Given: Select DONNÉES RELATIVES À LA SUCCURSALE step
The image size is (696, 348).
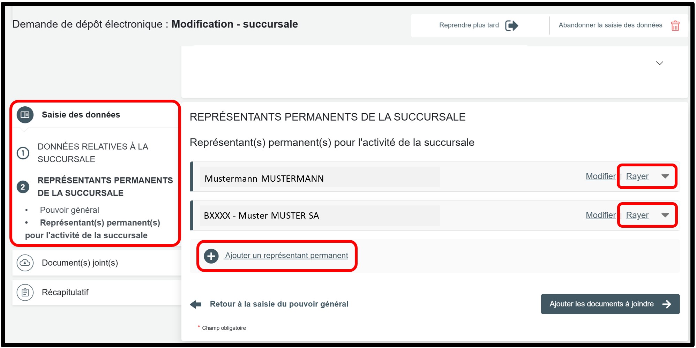Looking at the screenshot, I should click(x=93, y=153).
